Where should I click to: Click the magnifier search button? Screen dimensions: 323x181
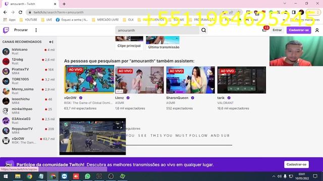point(204,30)
